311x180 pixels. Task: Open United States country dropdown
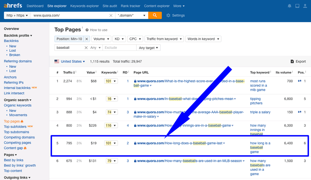[x=73, y=61]
